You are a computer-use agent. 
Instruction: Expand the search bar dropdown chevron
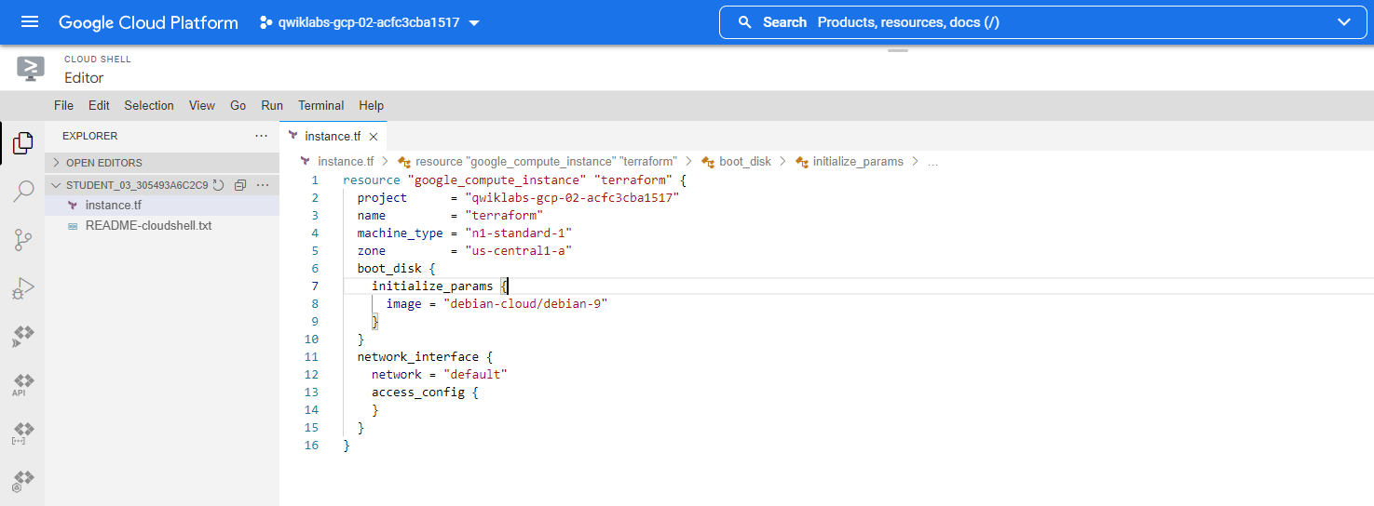coord(1344,22)
